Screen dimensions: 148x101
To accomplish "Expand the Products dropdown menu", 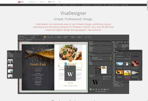I will (x=33, y=2).
